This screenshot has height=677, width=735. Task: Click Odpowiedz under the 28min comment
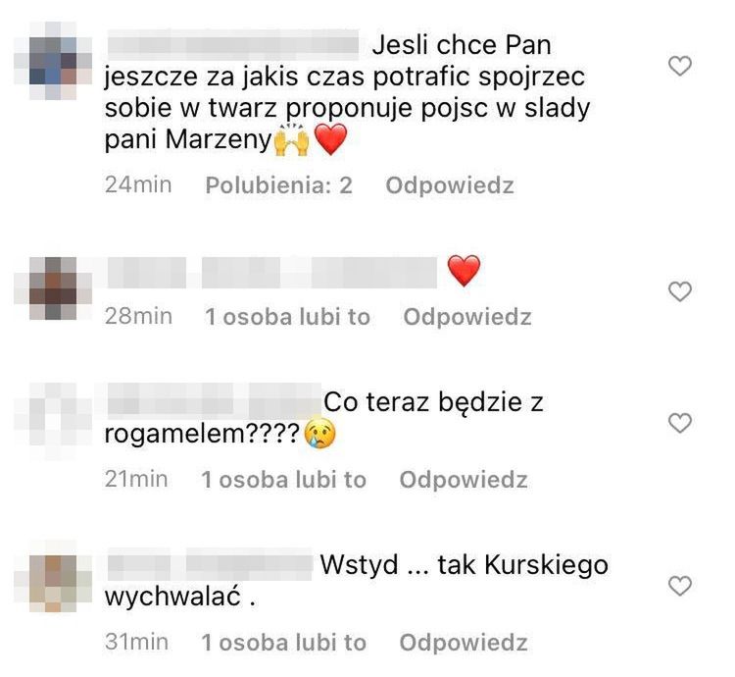point(467,317)
